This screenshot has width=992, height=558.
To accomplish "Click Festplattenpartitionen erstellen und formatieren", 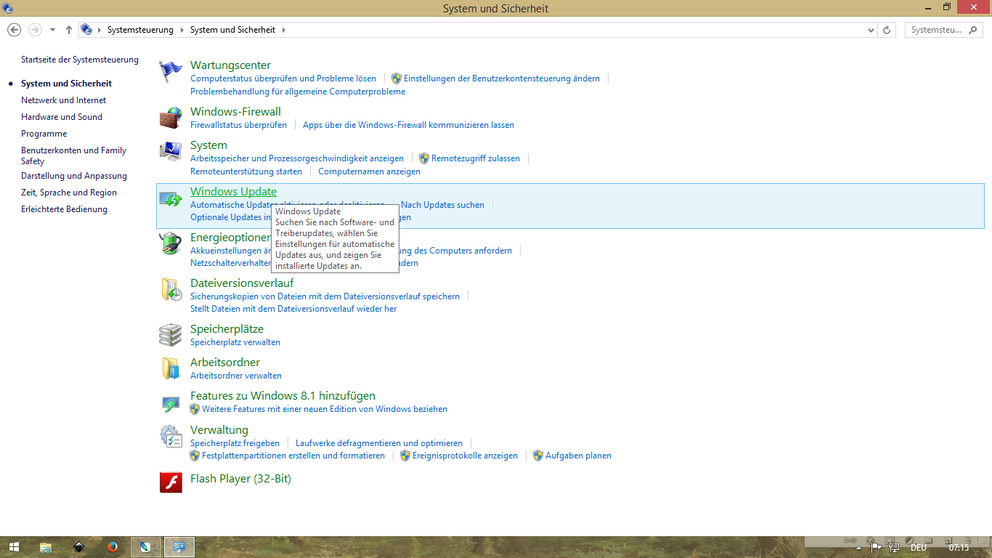I will [x=293, y=456].
